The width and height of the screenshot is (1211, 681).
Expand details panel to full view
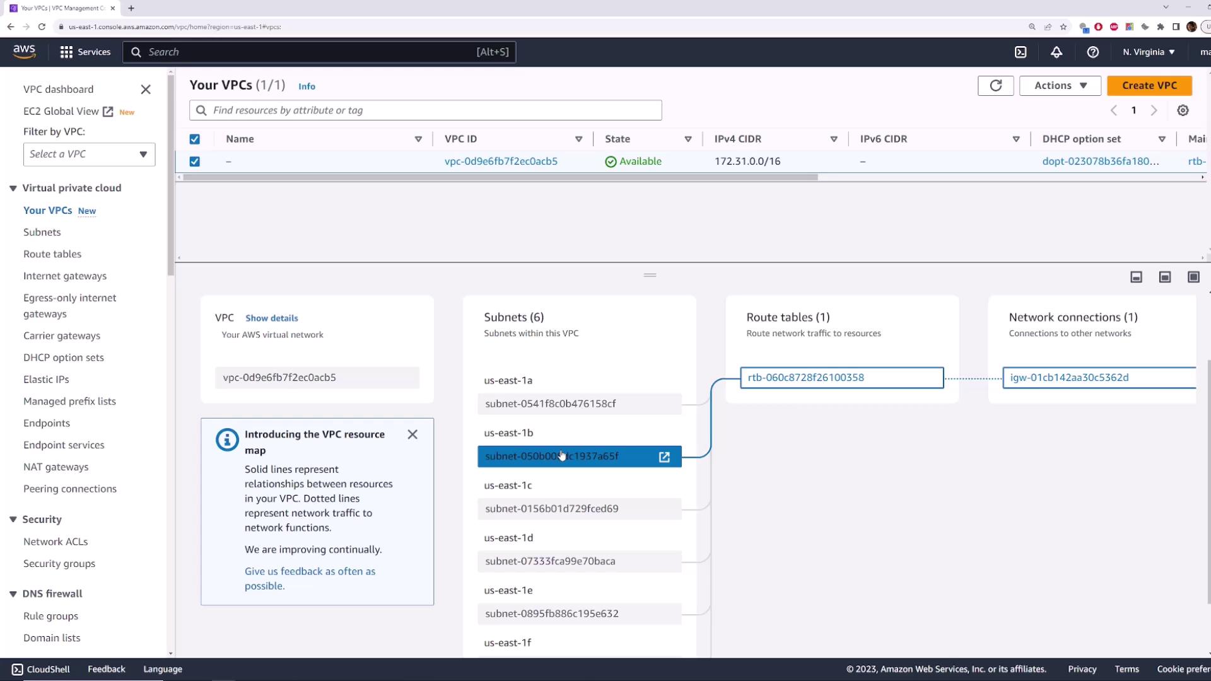click(x=1193, y=277)
